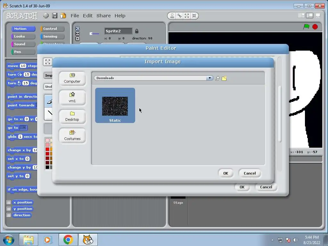Open Google Chrome from taskbar
The width and height of the screenshot is (328, 246).
click(68, 240)
